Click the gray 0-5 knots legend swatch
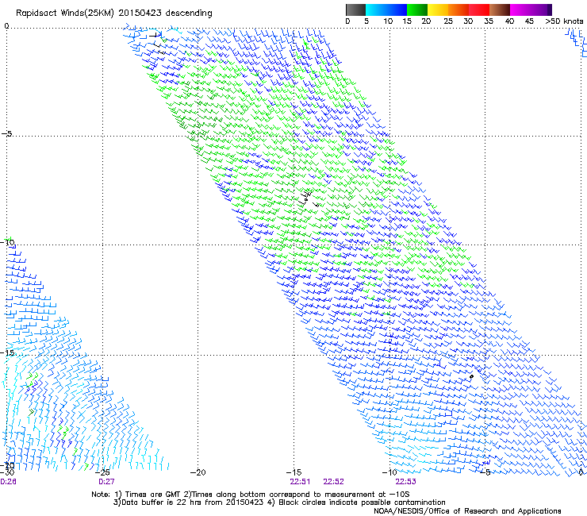587x516 pixels. 355,10
